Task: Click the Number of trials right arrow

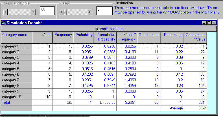Action: pyautogui.click(x=34, y=12)
